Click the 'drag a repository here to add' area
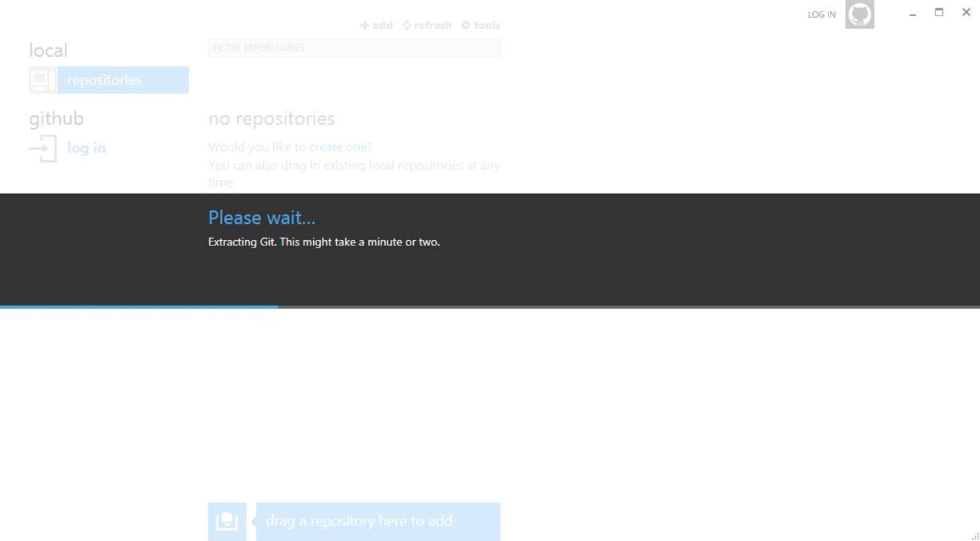 [378, 521]
